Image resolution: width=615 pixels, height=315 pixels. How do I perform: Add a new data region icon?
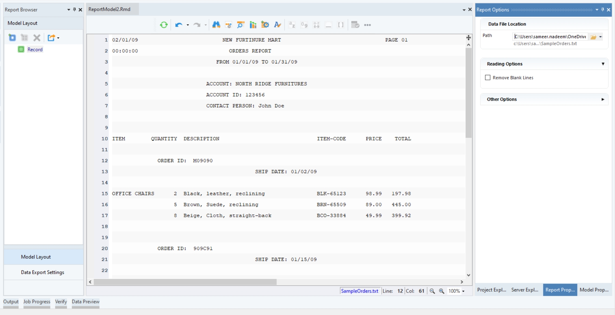coord(12,38)
